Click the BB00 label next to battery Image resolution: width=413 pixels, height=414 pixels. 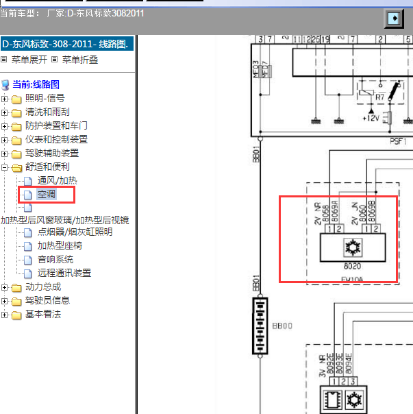point(282,326)
